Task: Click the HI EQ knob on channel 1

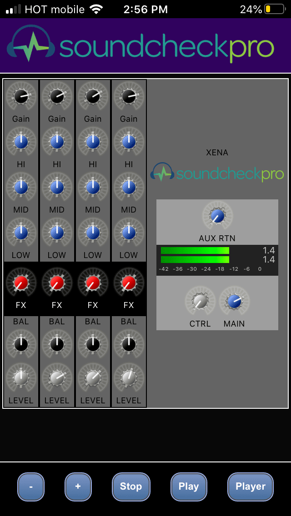Action: coord(21,142)
